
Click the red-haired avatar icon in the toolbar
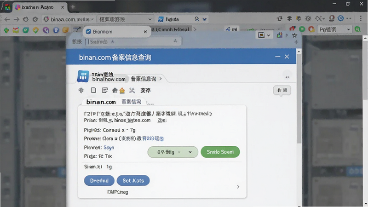tap(332, 18)
